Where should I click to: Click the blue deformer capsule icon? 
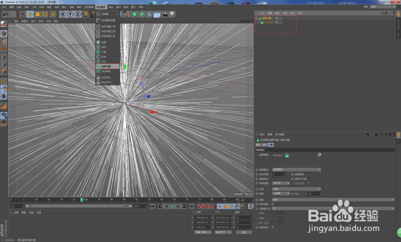tap(150, 14)
